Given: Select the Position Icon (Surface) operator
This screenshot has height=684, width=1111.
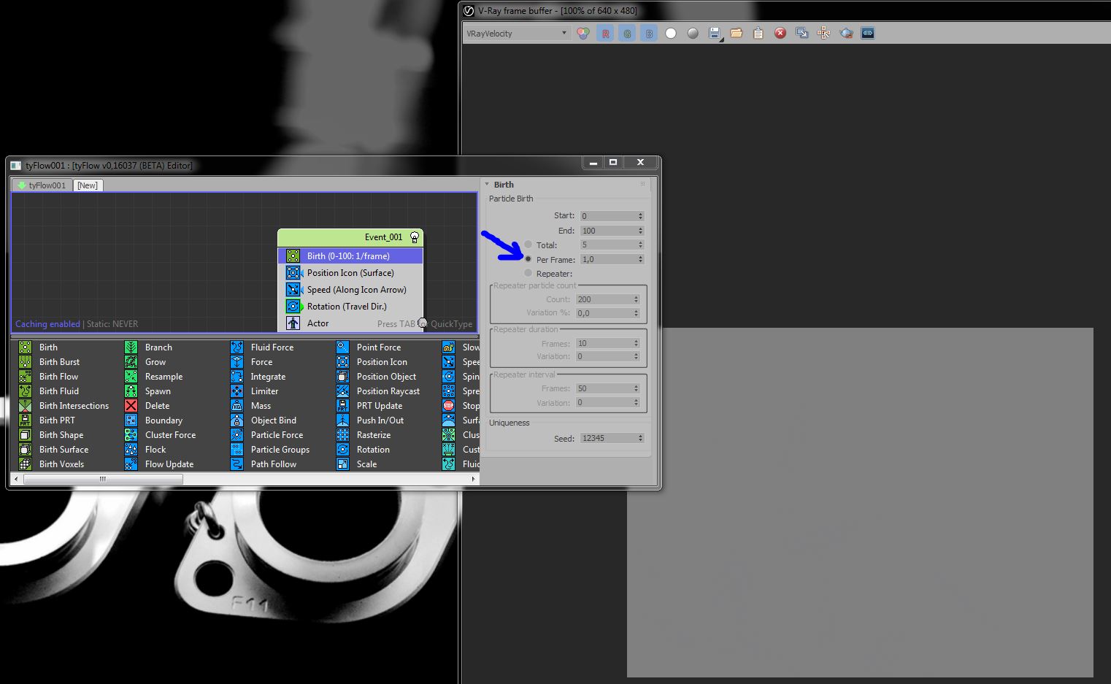Looking at the screenshot, I should coord(350,273).
